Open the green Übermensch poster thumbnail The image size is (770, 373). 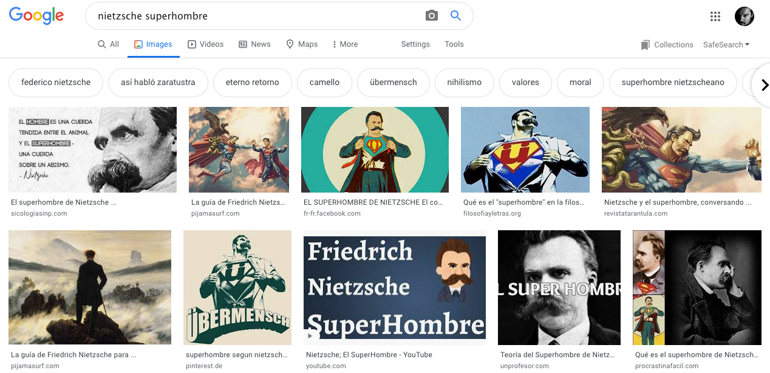point(237,287)
